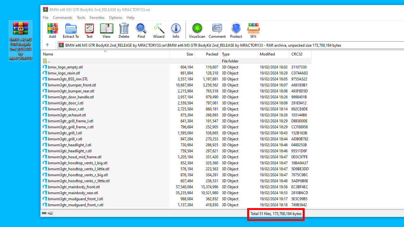Click the CRC32 value EC3BF4EC
This screenshot has width=404, height=227.
coord(300,187)
